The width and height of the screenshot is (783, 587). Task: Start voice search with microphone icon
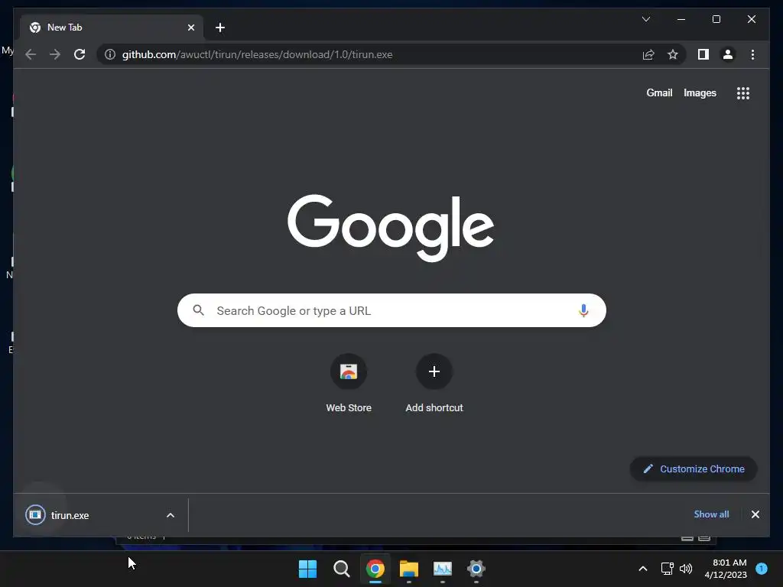583,310
